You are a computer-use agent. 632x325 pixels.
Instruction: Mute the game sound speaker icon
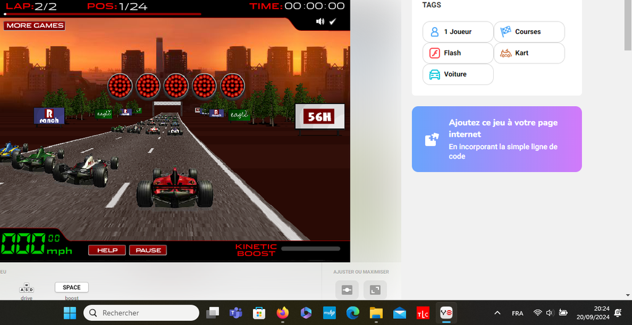click(320, 22)
